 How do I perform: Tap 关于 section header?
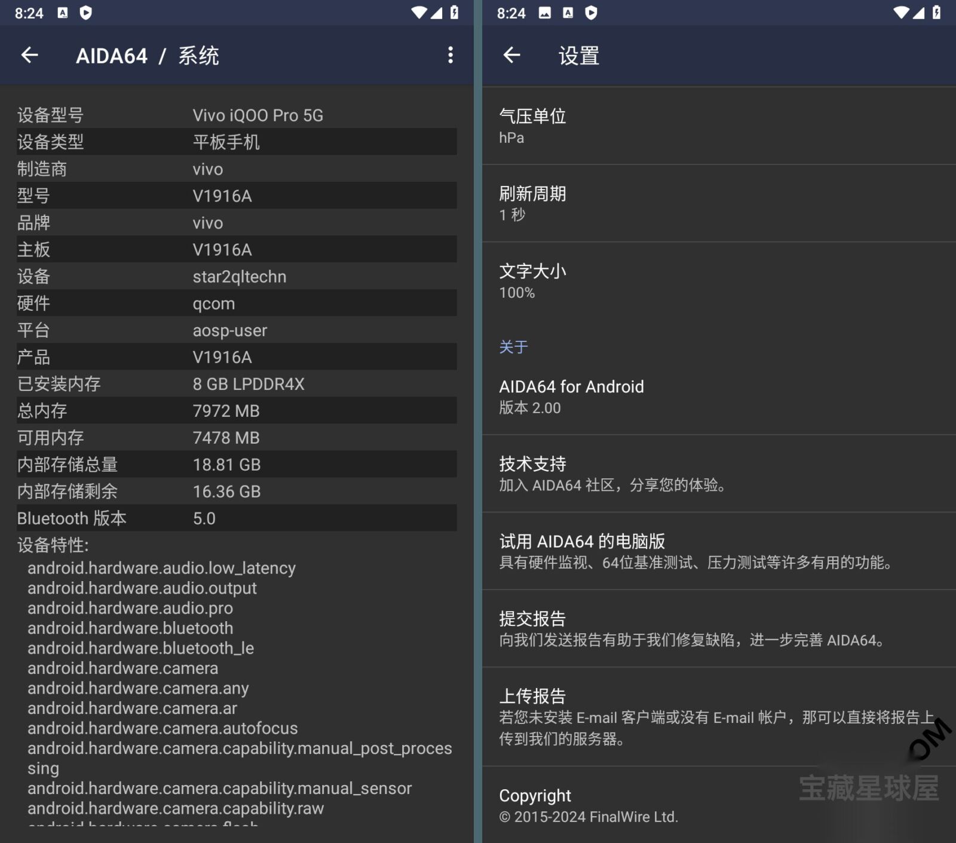513,347
